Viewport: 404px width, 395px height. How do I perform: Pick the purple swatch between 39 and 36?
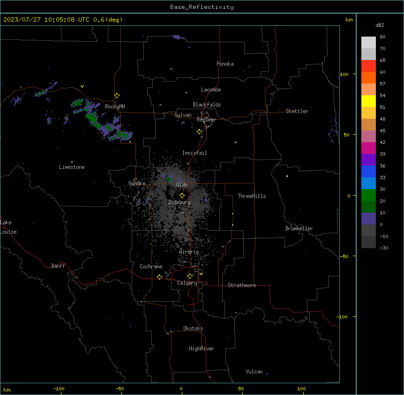[368, 160]
